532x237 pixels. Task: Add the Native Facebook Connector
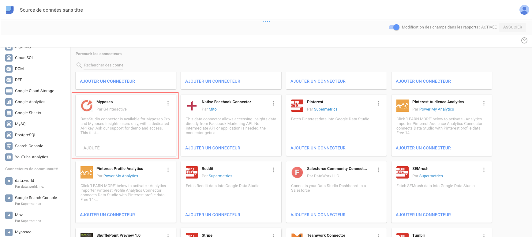coord(213,148)
